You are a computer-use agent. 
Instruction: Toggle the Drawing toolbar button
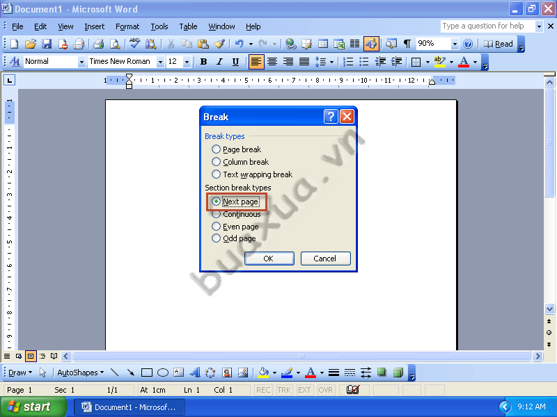pos(371,44)
